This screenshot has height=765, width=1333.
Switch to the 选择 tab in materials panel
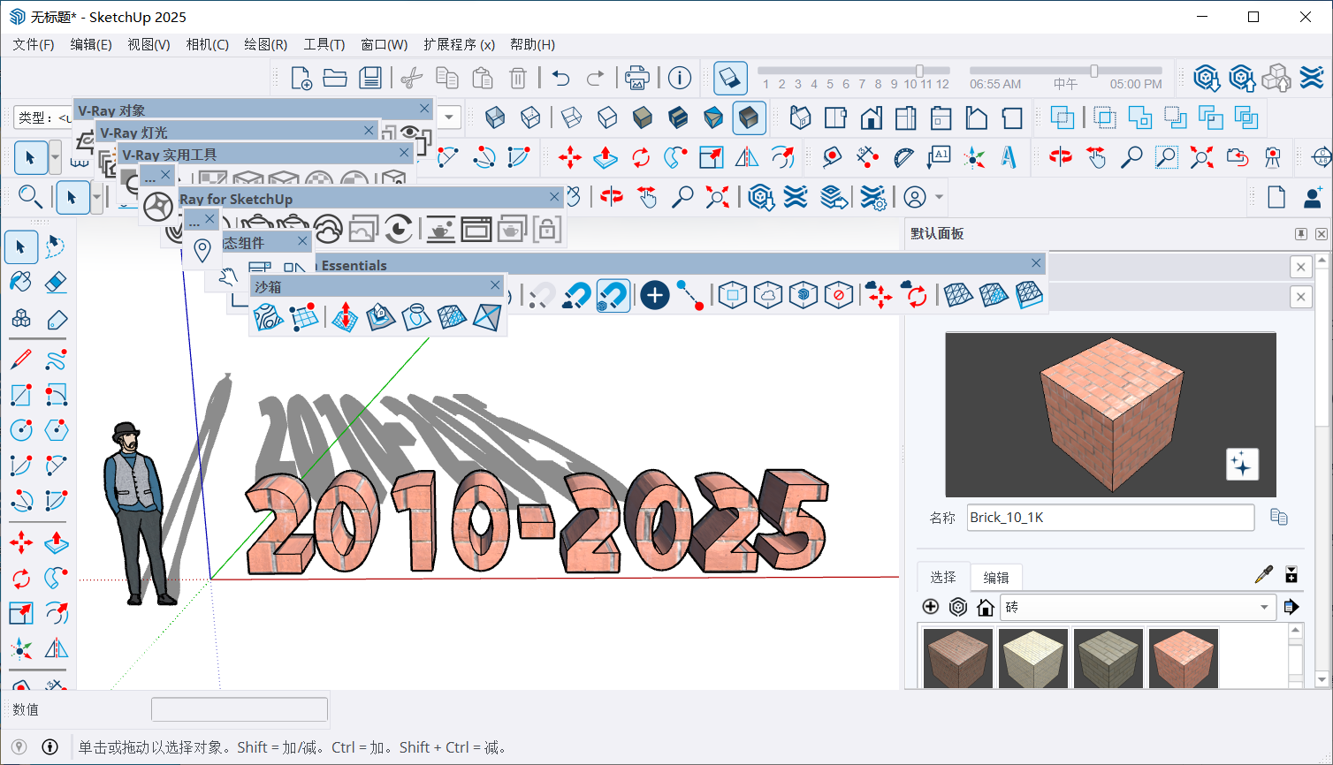(x=943, y=577)
